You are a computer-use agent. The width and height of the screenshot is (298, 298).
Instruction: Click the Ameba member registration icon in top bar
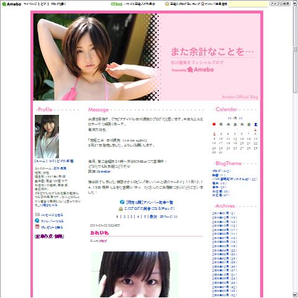point(202,4)
